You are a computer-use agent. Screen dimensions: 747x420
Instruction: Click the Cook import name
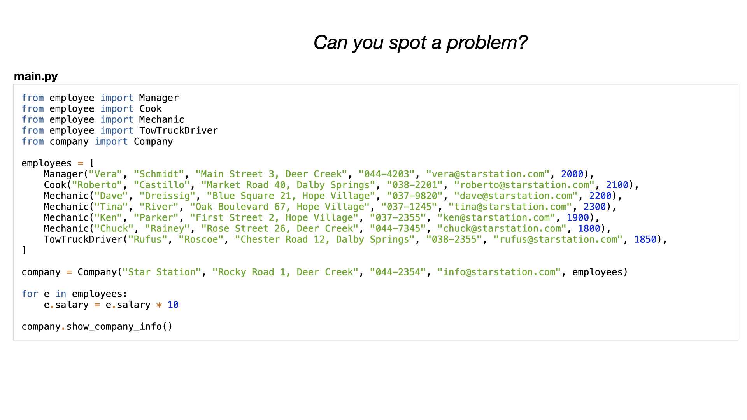[x=150, y=109]
